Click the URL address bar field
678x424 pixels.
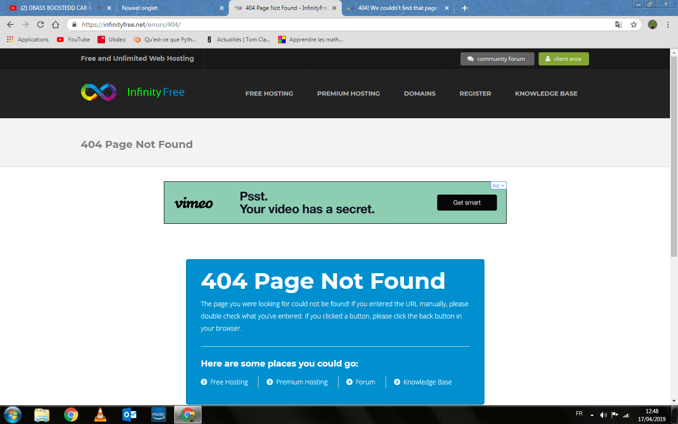(330, 24)
